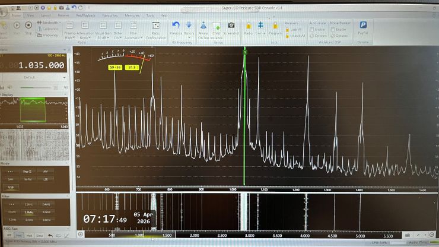Click the Radio lock icon
Image resolution: width=439 pixels, height=247 pixels.
(x=248, y=27)
